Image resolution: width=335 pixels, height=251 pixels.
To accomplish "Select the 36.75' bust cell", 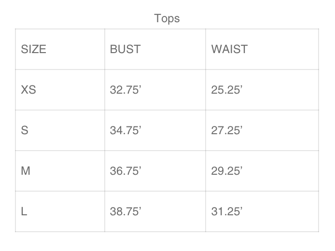I will (125, 171).
